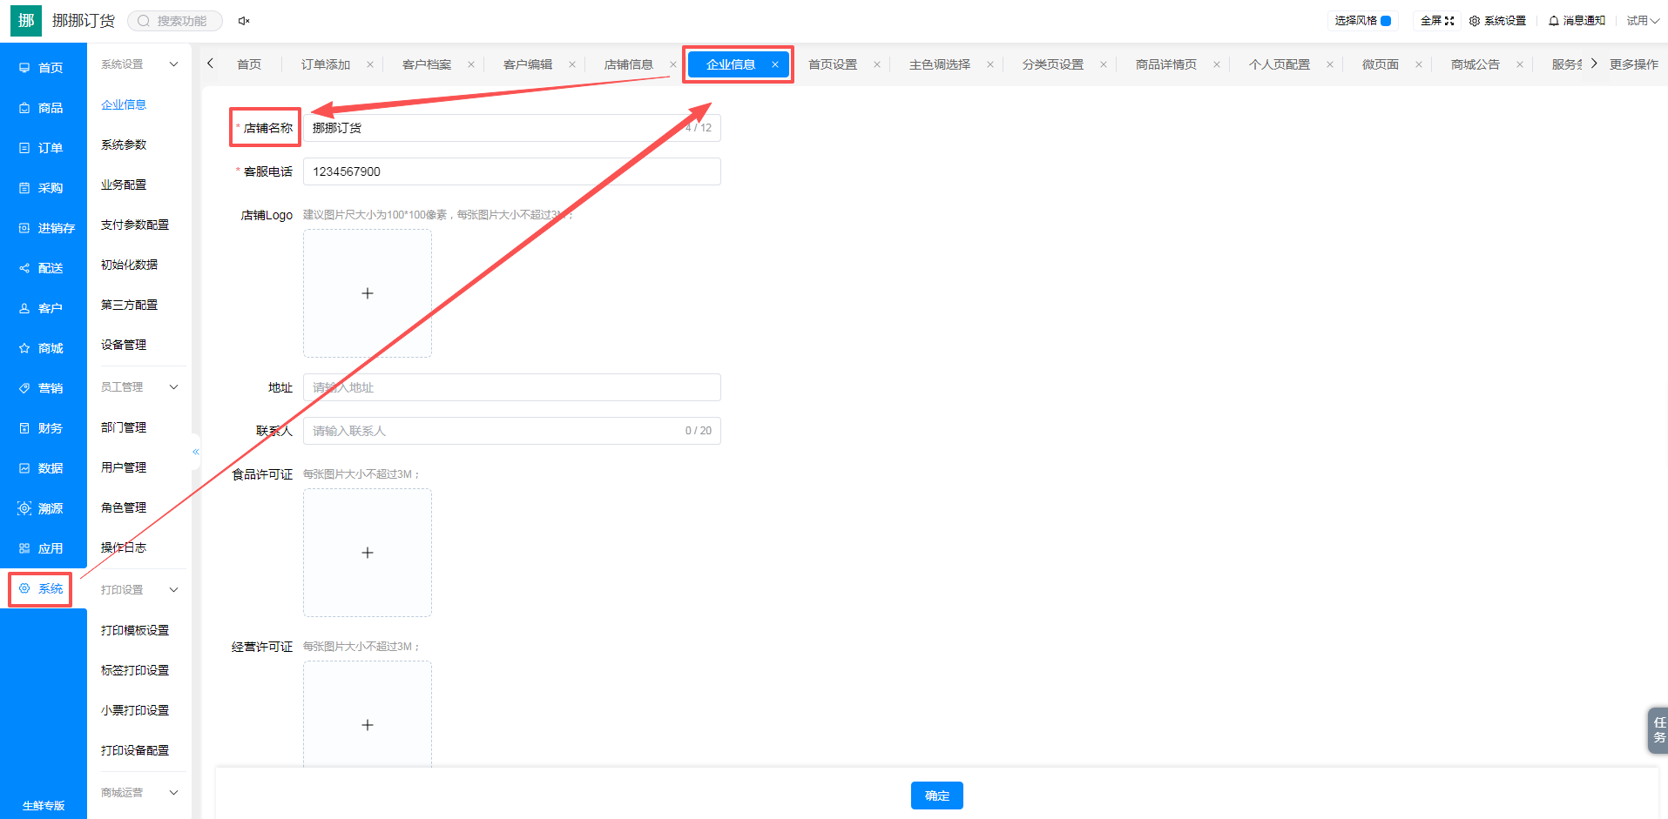Focus the 搜索功能 search box
1668x819 pixels.
(x=175, y=21)
